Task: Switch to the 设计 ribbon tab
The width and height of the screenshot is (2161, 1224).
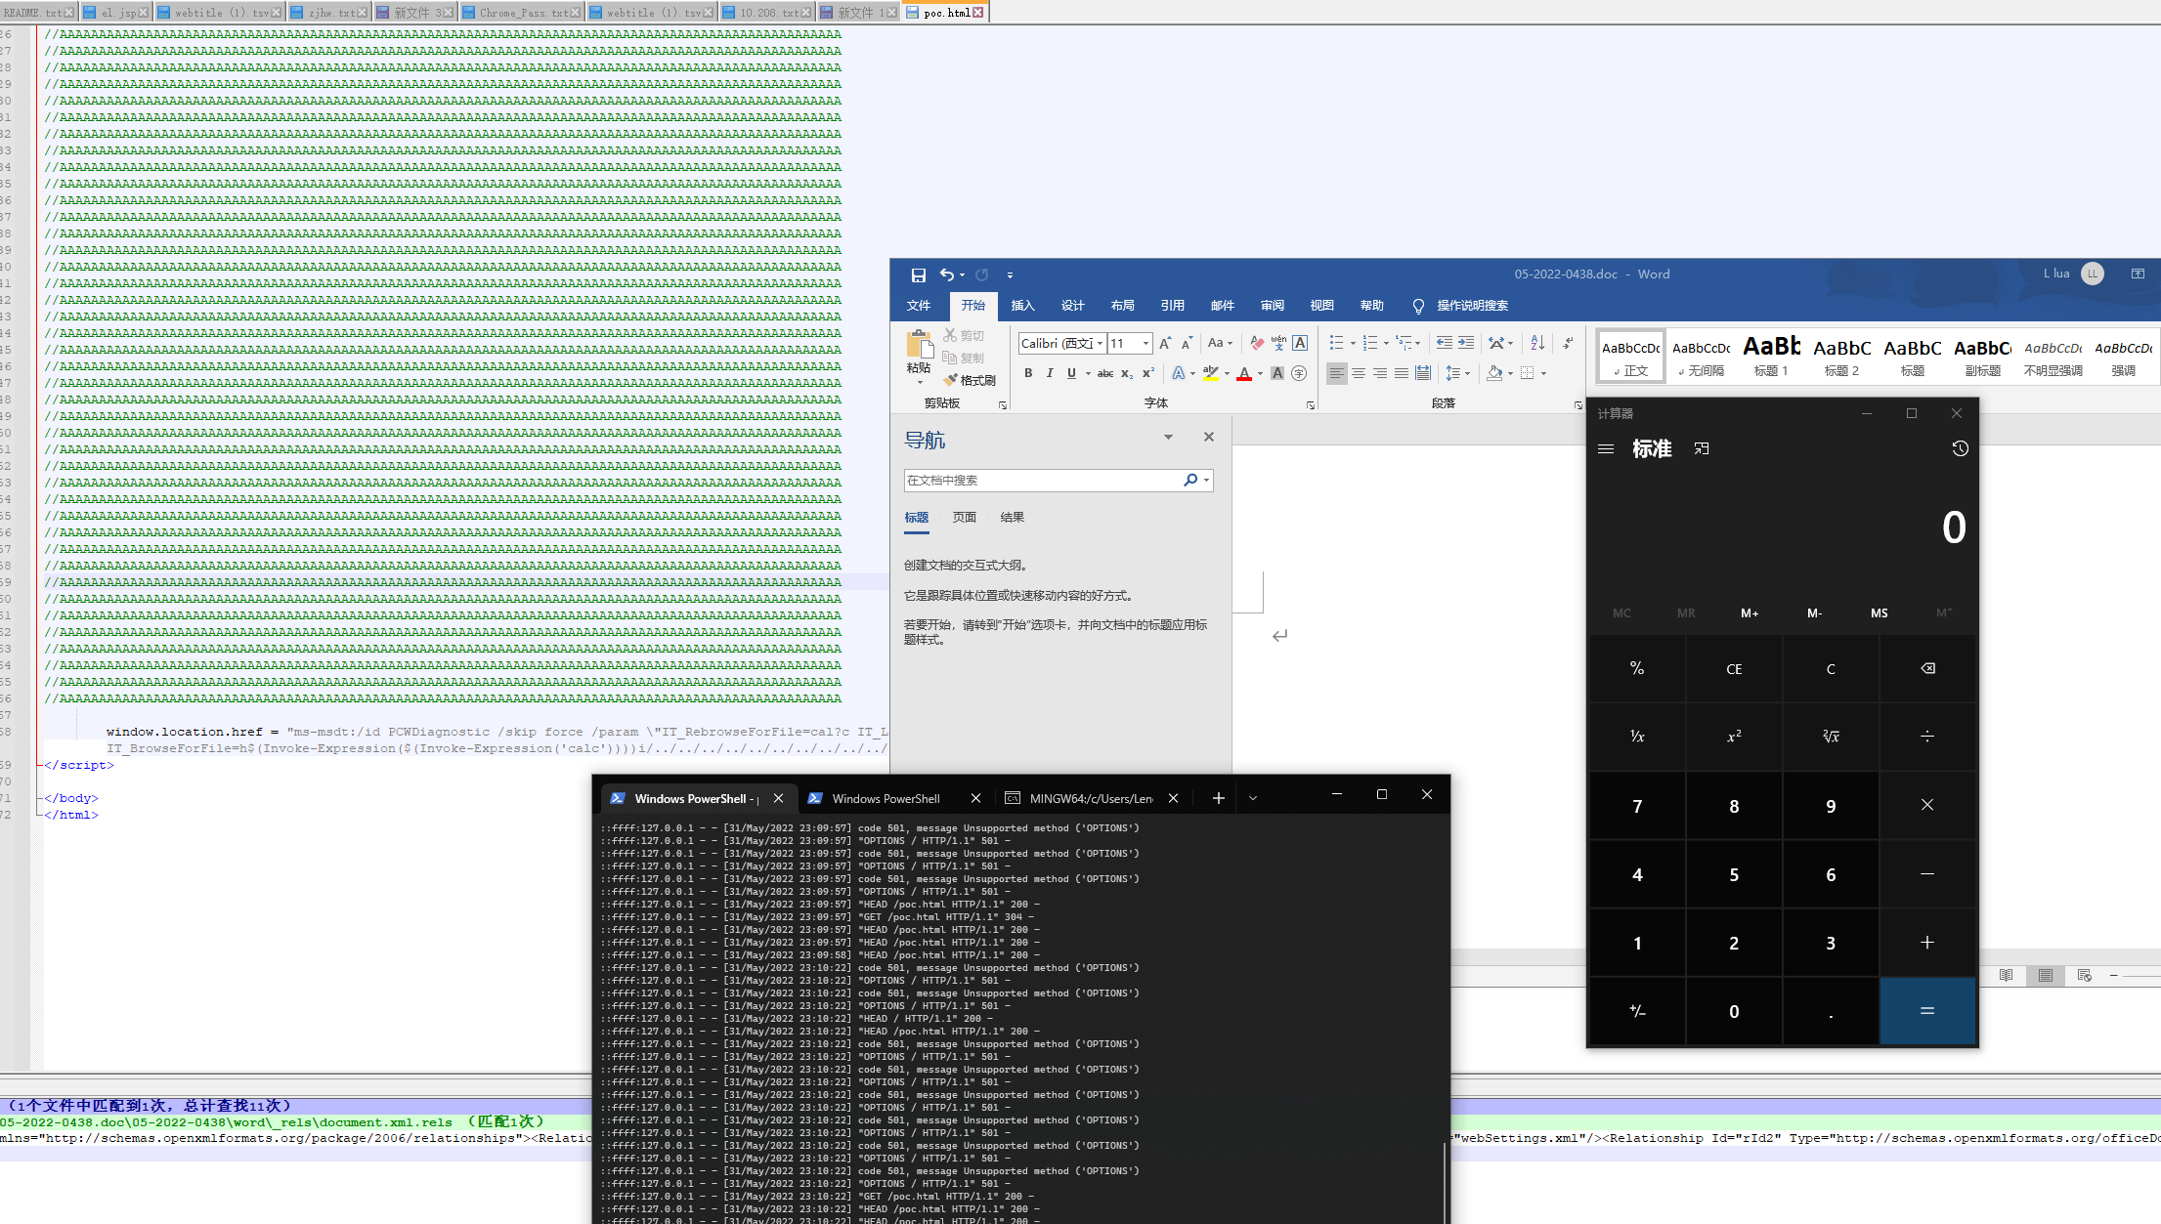Action: 1072,306
